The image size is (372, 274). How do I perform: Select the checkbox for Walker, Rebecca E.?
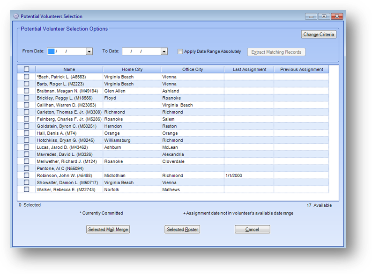[x=26, y=189]
